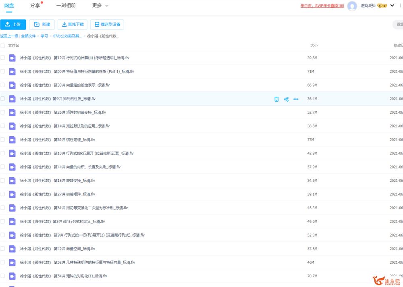This screenshot has width=403, height=287.
Task: Sort by the 大小 column header
Action: click(x=314, y=46)
